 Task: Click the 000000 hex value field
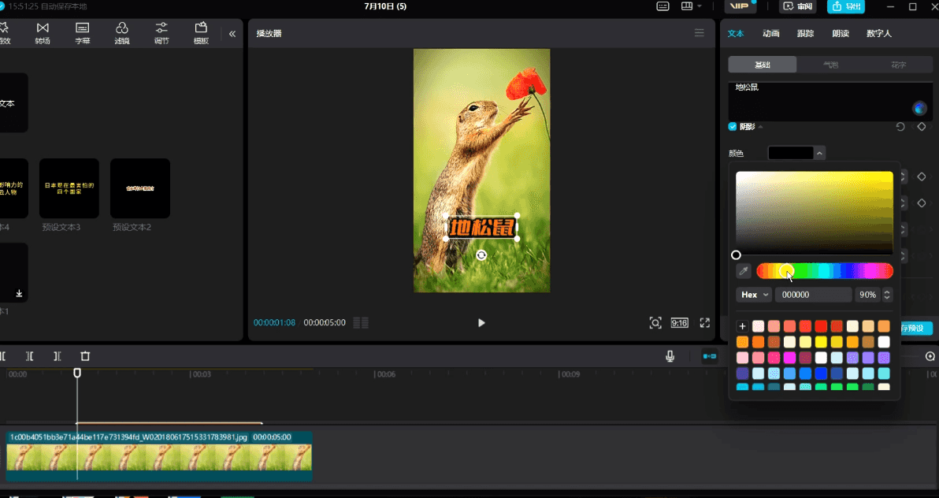click(813, 294)
